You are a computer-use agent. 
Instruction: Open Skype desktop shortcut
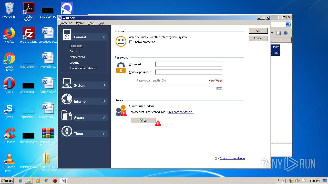[9, 110]
